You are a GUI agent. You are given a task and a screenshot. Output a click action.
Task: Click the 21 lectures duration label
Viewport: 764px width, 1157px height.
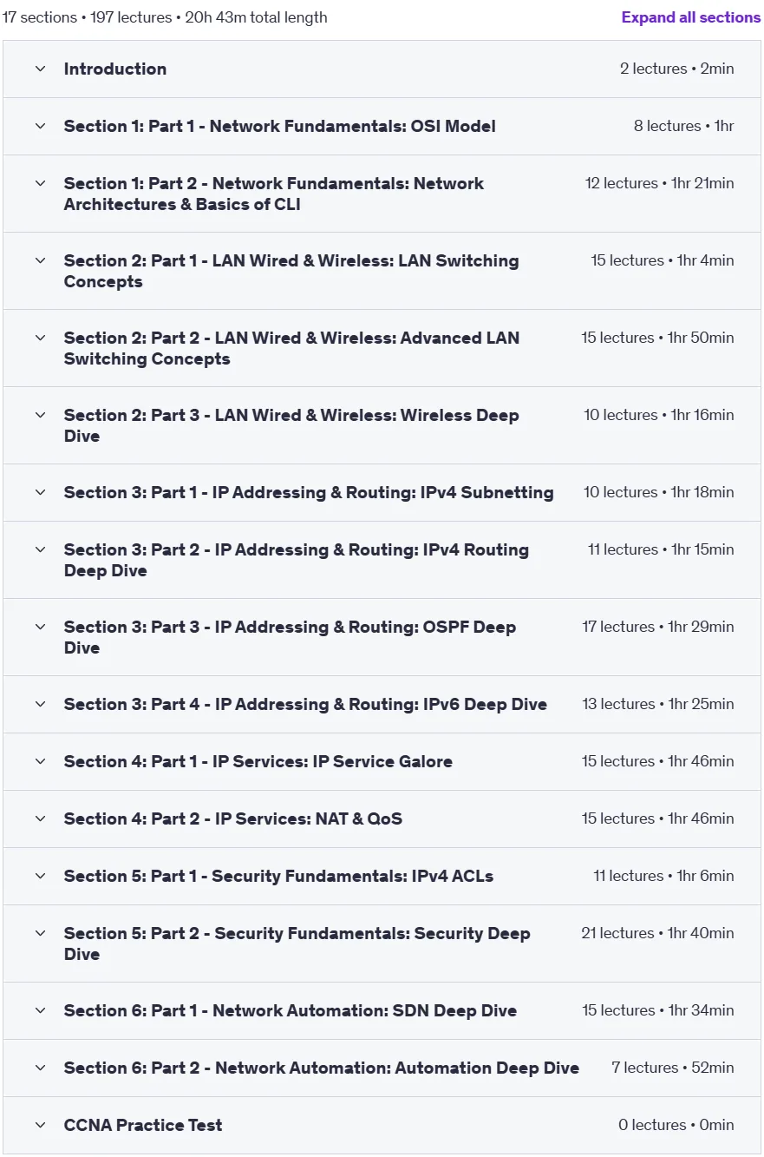point(657,933)
